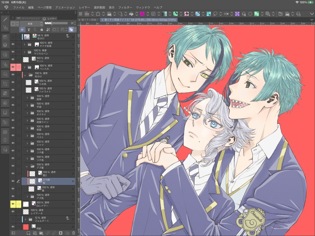Open the ファイル menu
The height and width of the screenshot is (236, 315).
click(19, 7)
